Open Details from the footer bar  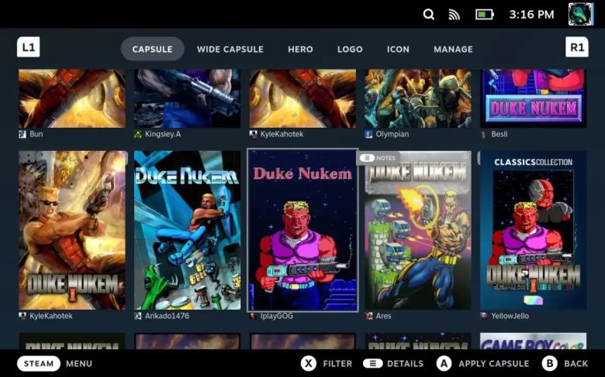[x=394, y=363]
